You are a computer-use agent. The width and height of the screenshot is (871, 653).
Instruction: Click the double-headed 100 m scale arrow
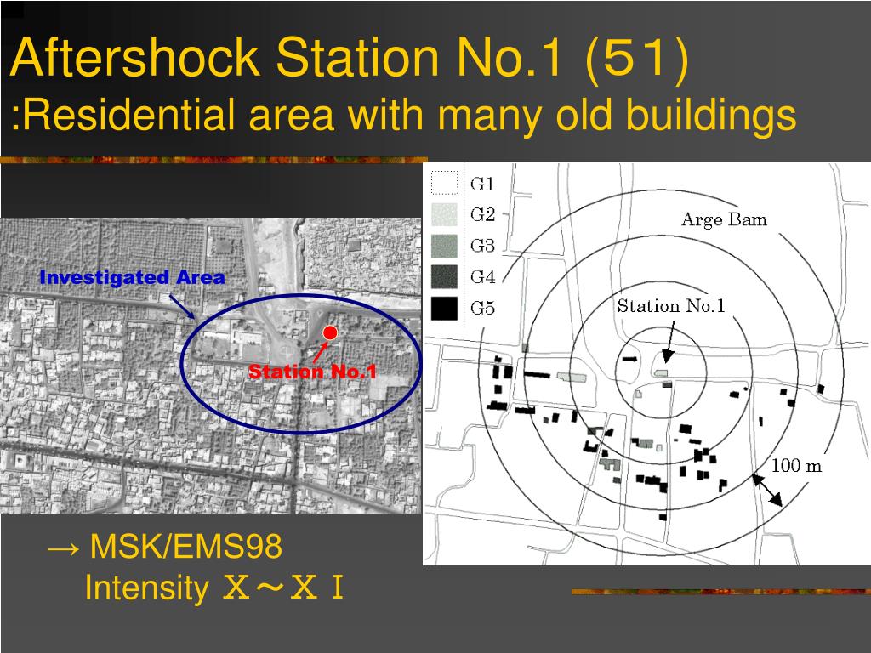(767, 491)
